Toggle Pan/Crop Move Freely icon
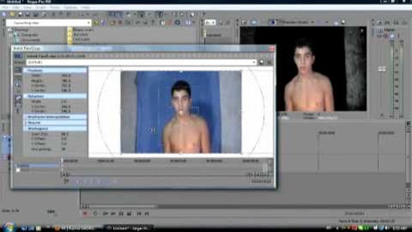 pyautogui.click(x=18, y=111)
